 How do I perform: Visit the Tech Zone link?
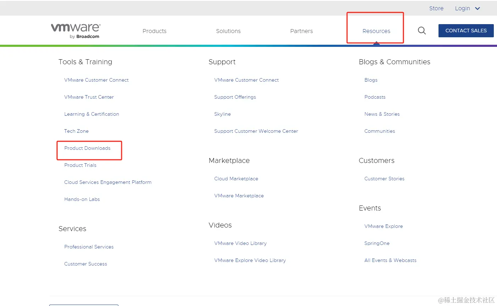(76, 131)
